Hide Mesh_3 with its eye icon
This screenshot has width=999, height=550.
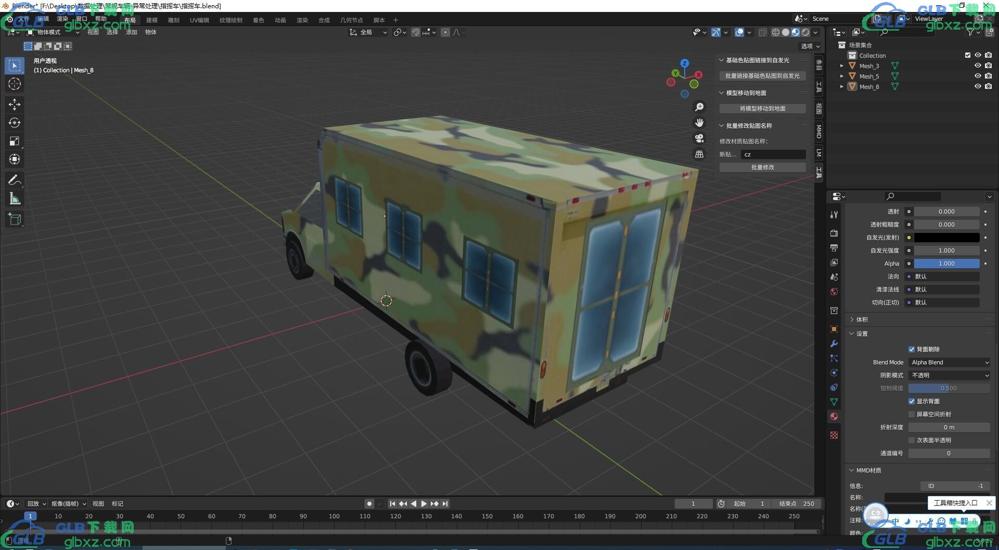point(978,66)
